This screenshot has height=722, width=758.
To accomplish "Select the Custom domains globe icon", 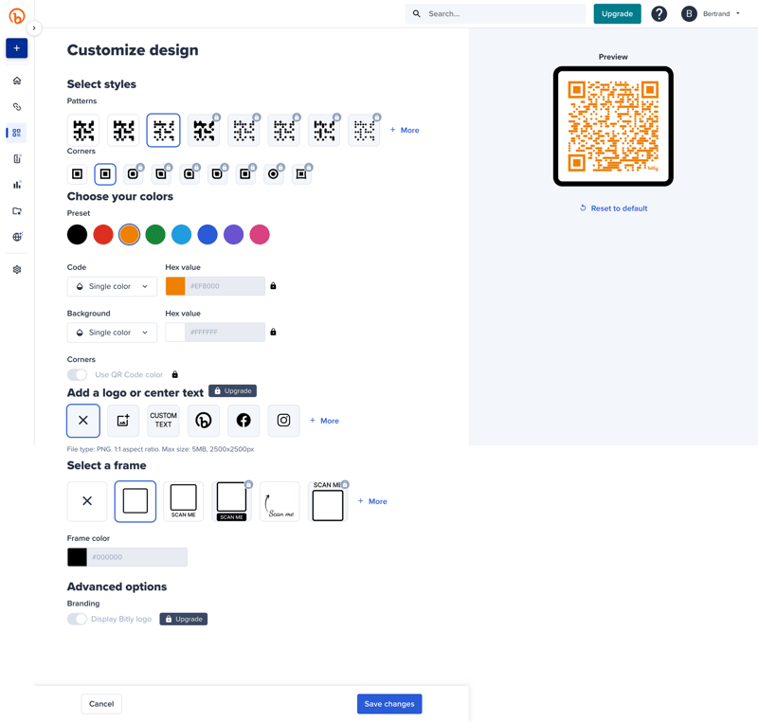I will (x=16, y=236).
